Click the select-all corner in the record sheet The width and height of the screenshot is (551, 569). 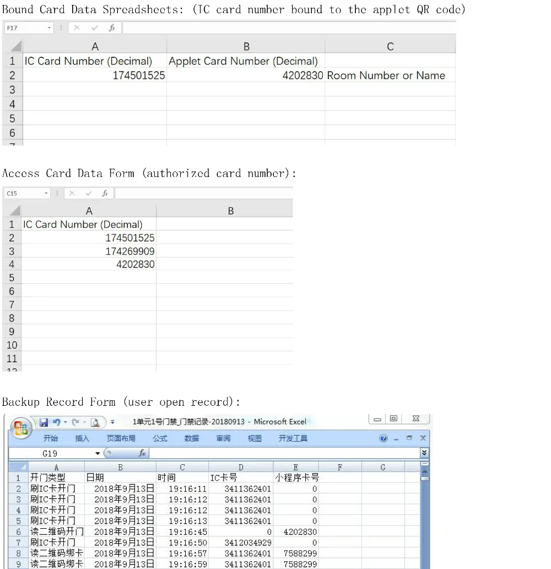point(18,467)
